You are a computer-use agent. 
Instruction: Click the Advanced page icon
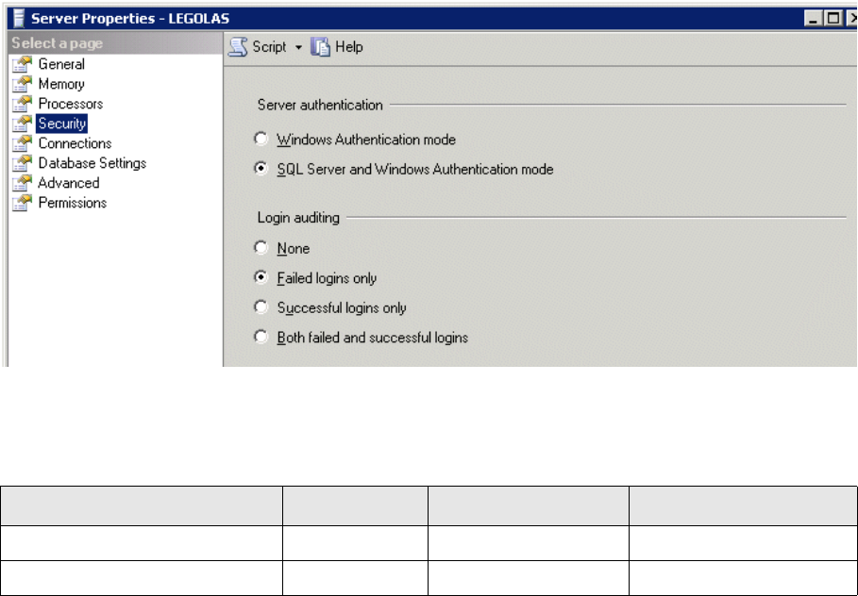22,183
